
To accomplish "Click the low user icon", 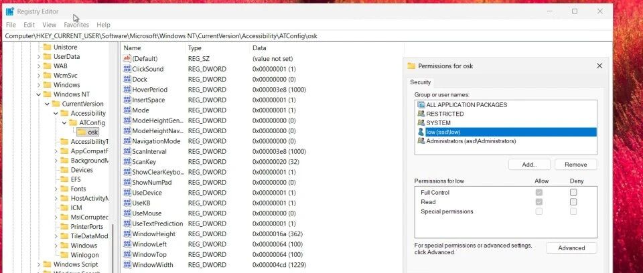I will point(421,132).
